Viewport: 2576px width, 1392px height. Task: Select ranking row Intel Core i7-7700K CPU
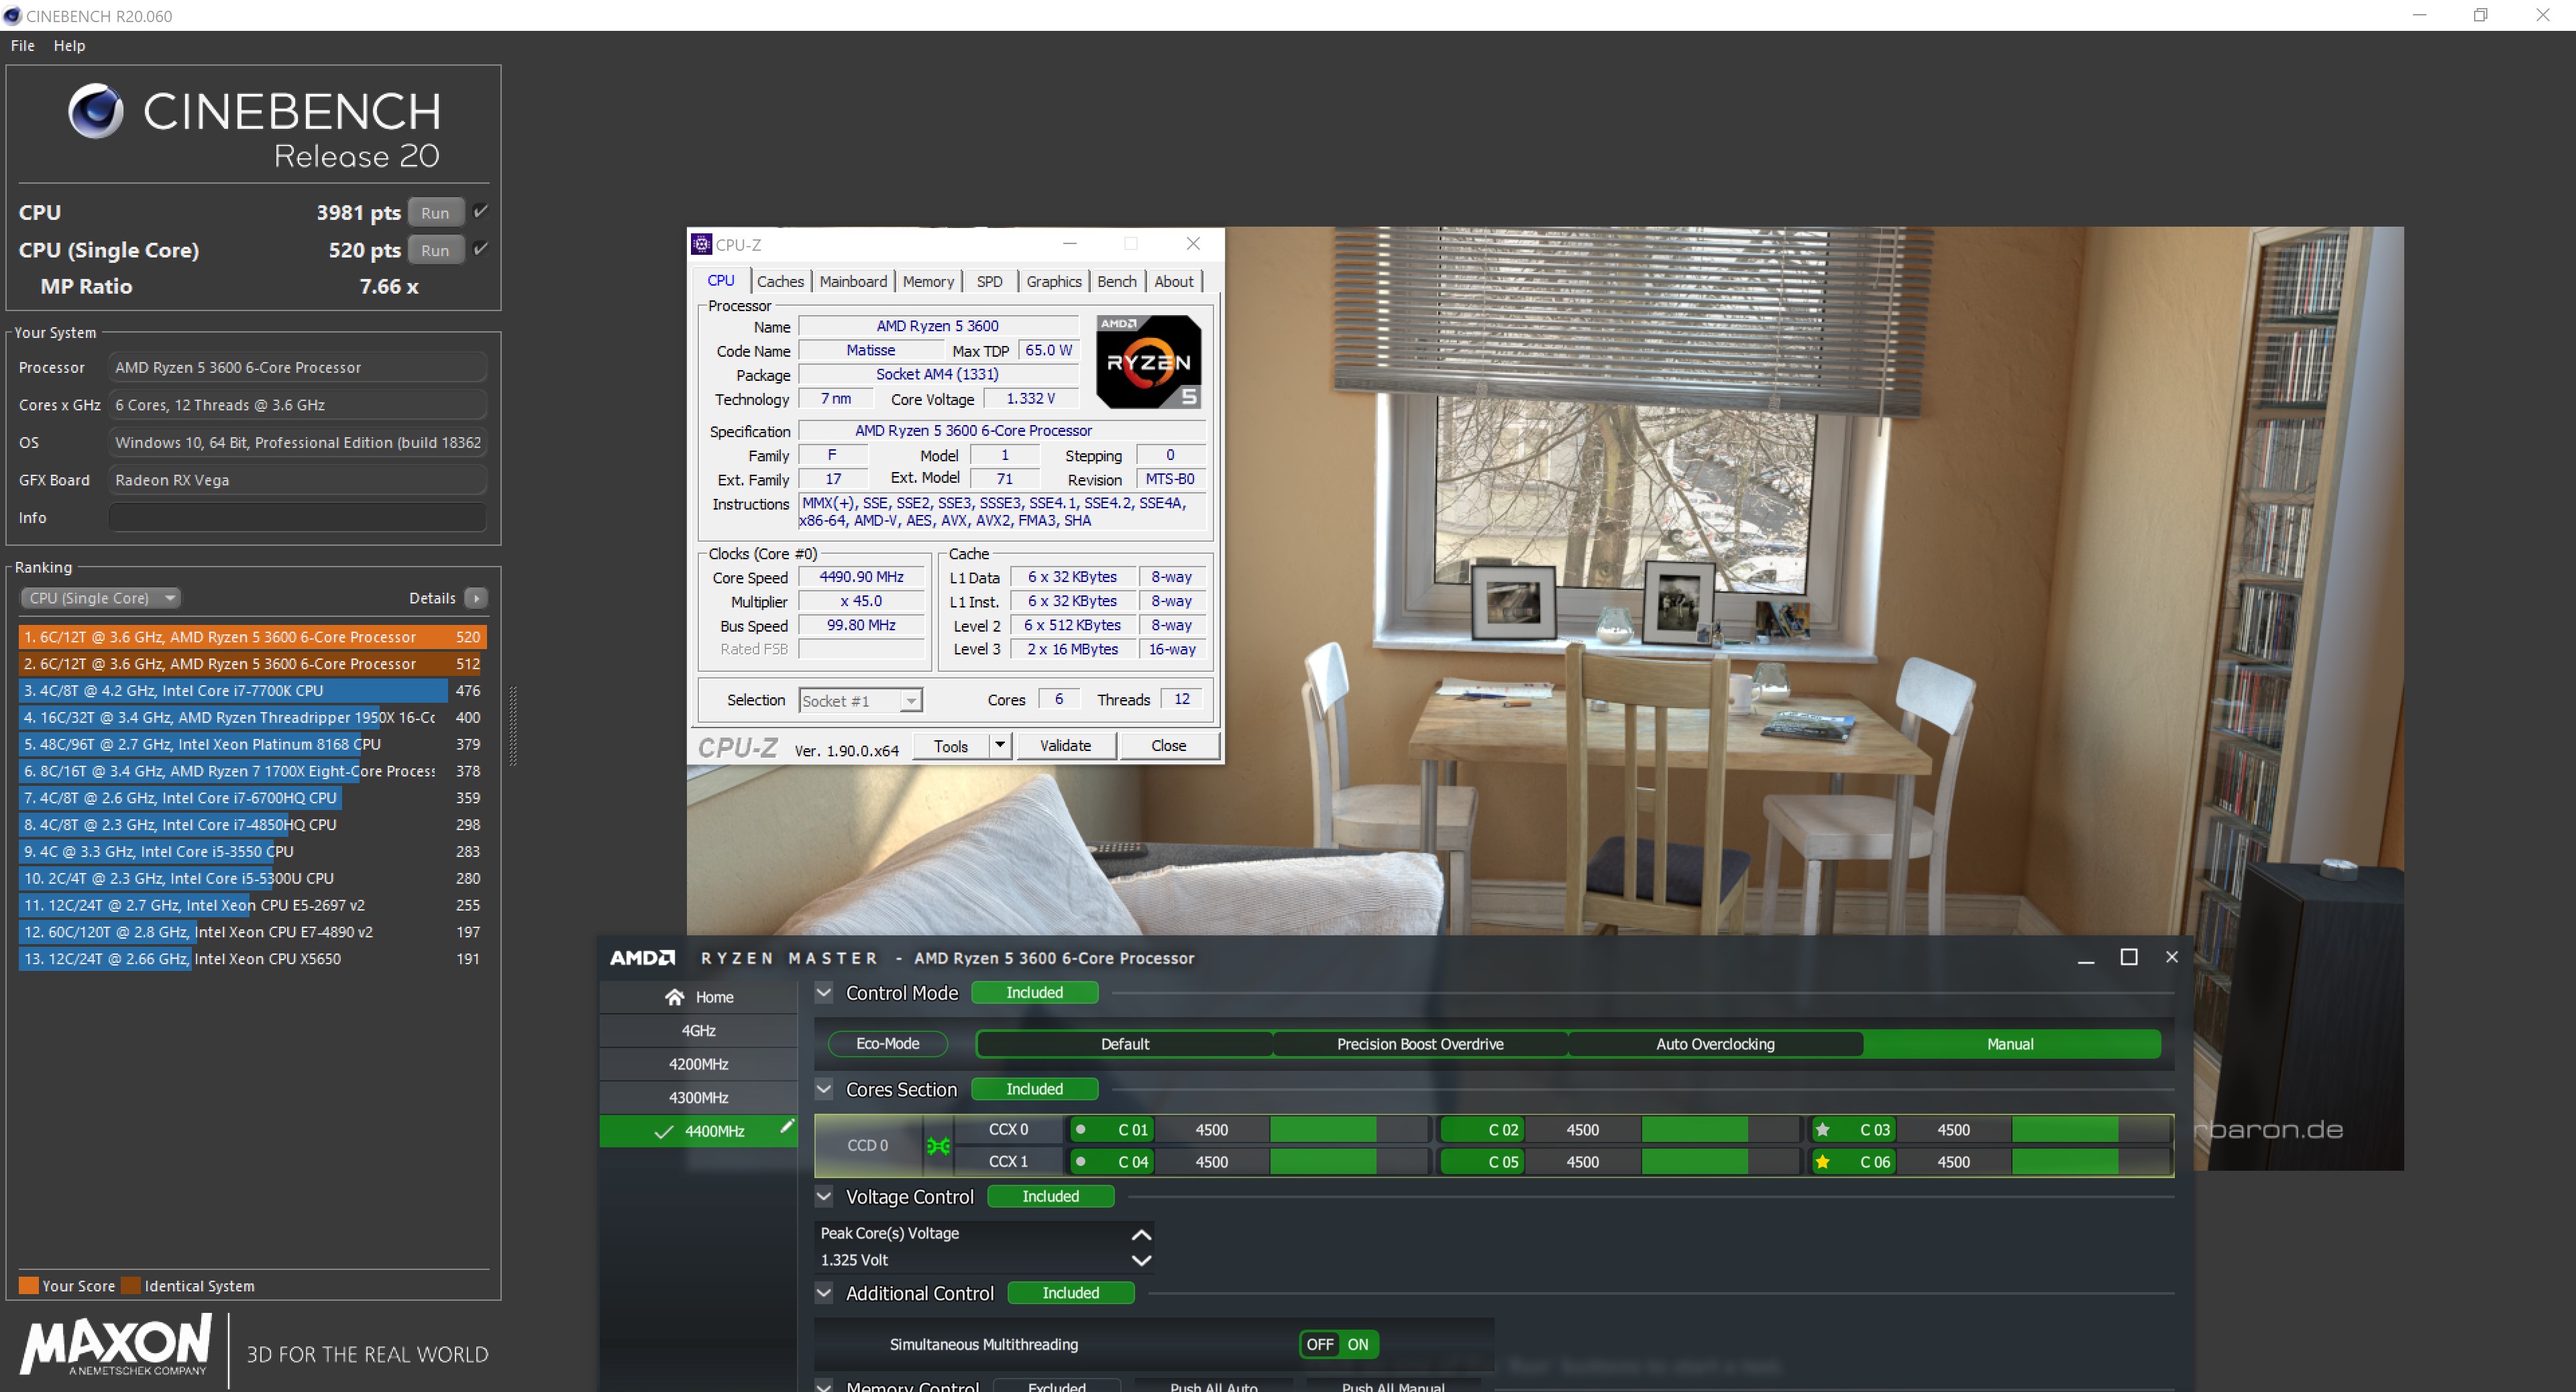coord(252,691)
